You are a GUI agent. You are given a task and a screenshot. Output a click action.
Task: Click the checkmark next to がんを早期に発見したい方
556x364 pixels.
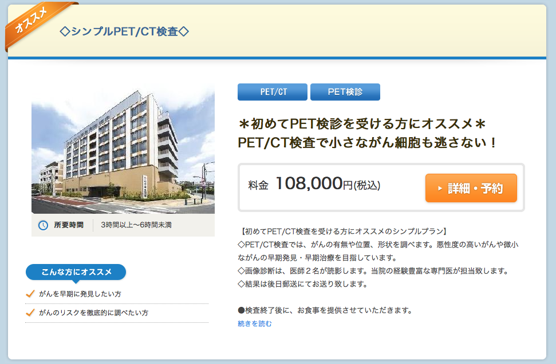(30, 294)
